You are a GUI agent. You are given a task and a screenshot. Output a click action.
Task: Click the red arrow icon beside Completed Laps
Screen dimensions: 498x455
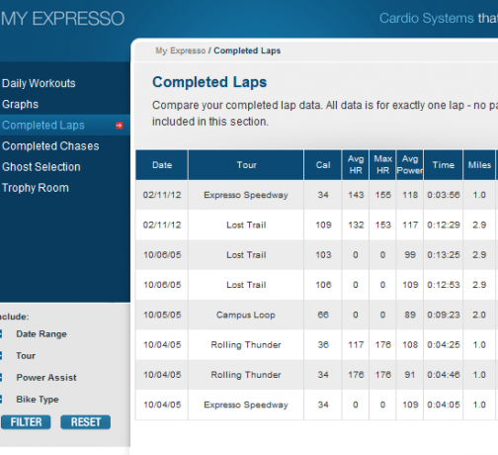point(120,126)
